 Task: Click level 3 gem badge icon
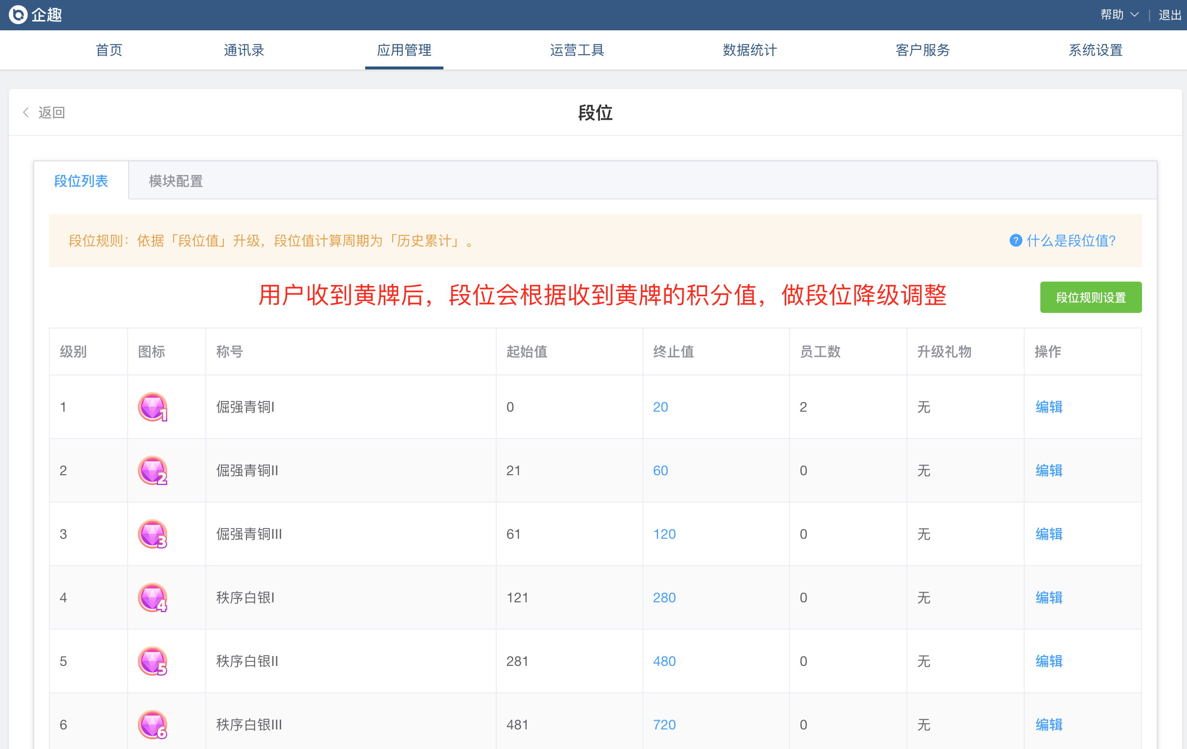(153, 534)
